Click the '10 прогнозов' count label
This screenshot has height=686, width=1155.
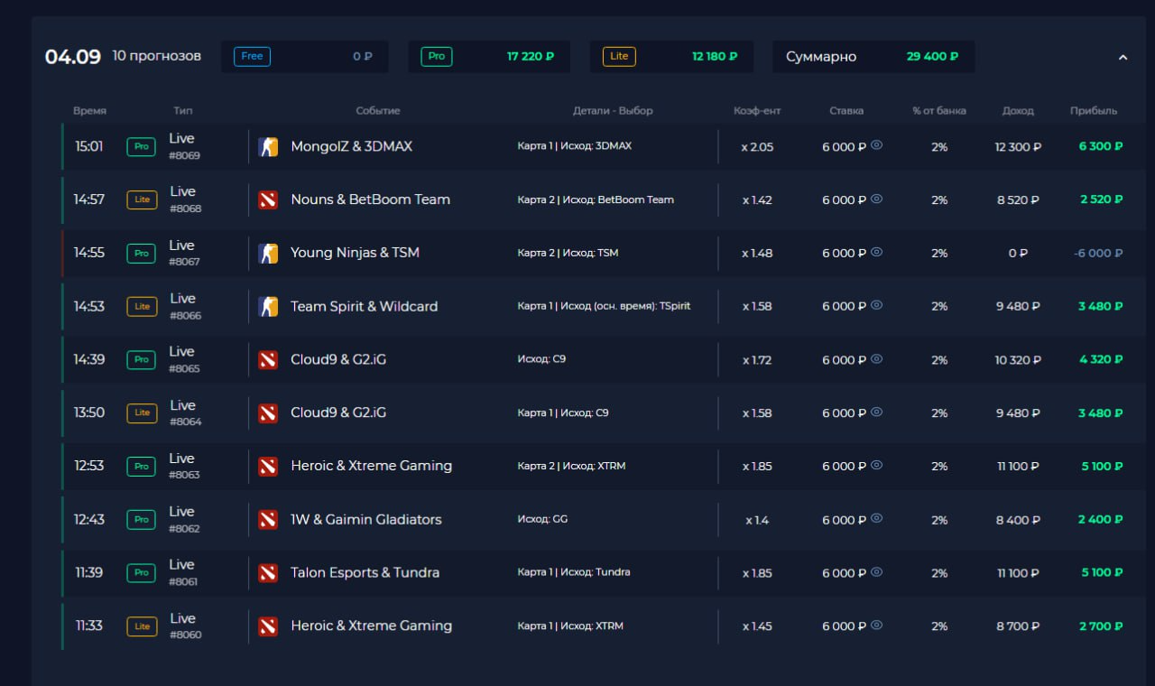click(157, 56)
